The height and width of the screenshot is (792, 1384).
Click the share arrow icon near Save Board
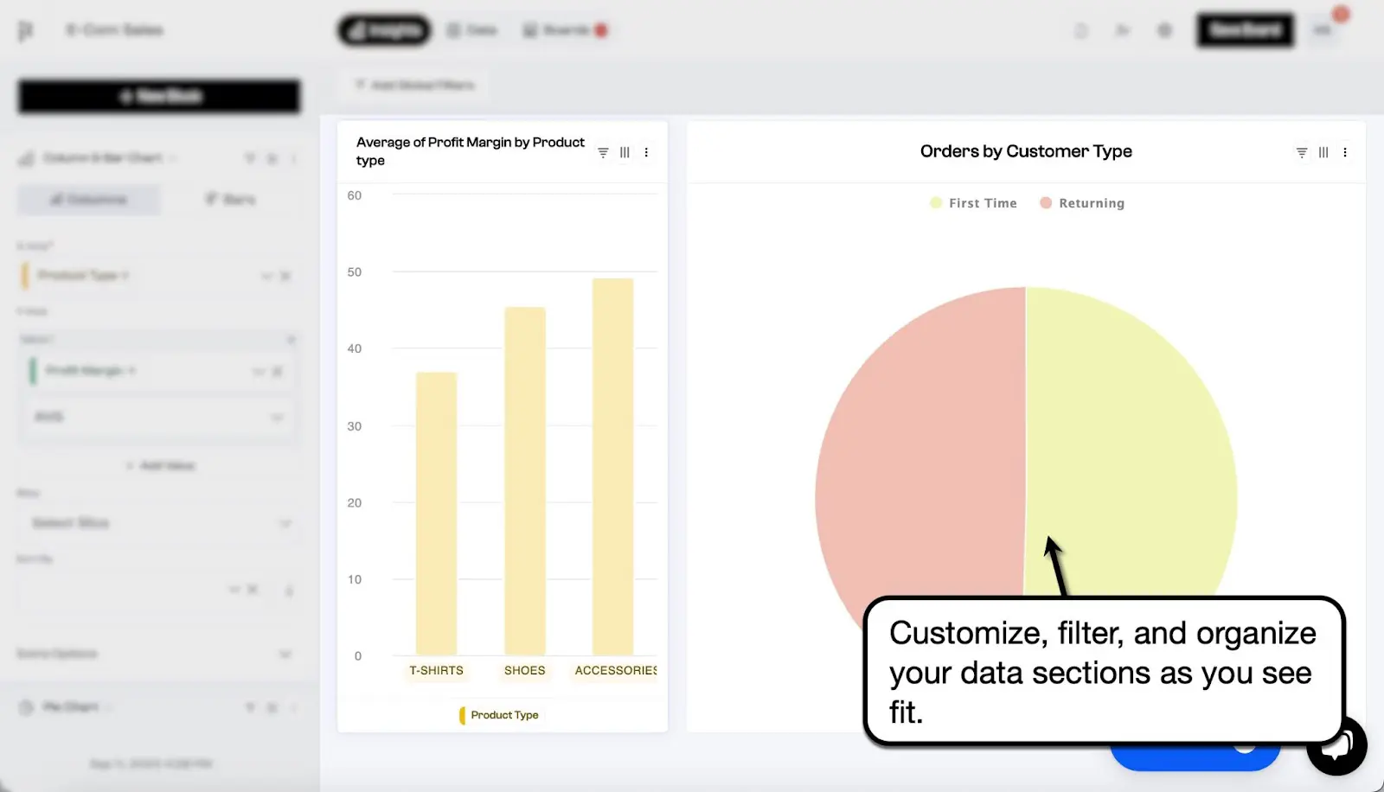[1122, 29]
